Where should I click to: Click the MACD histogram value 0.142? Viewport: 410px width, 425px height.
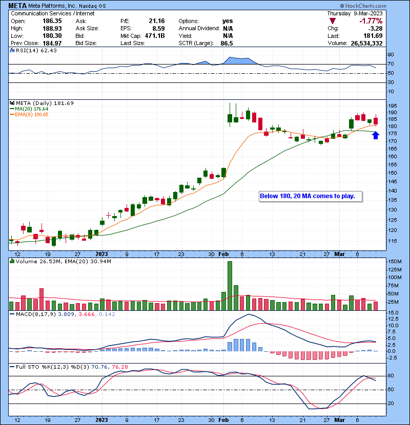pyautogui.click(x=107, y=314)
